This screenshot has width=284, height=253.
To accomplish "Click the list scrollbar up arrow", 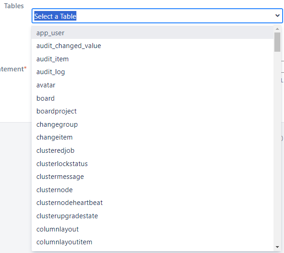I will point(277,29).
